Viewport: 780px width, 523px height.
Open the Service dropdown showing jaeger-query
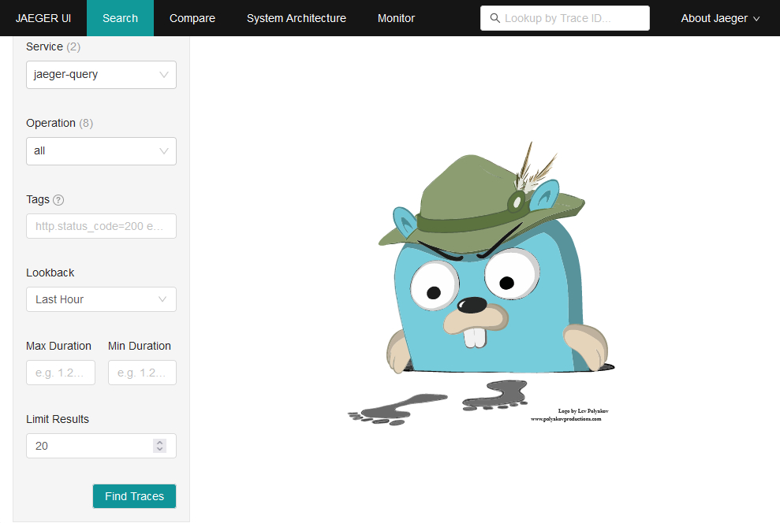[101, 75]
